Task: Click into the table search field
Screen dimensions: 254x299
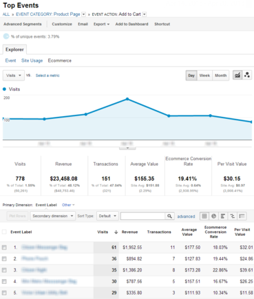Action: [x=142, y=216]
